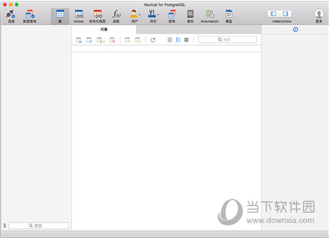Image resolution: width=329 pixels, height=238 pixels.
Task: Click the Connection plug icon
Action: 10,14
